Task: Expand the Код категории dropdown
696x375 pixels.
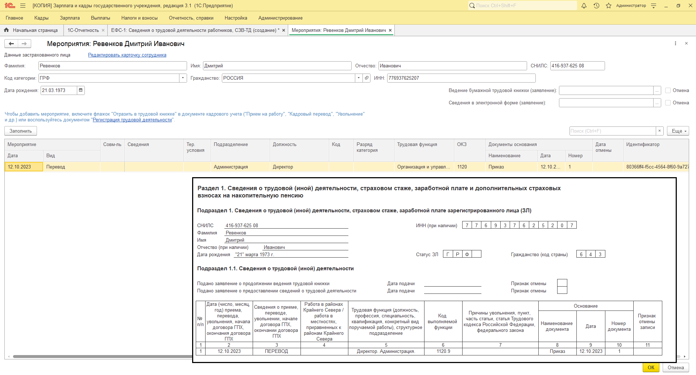Action: [183, 78]
